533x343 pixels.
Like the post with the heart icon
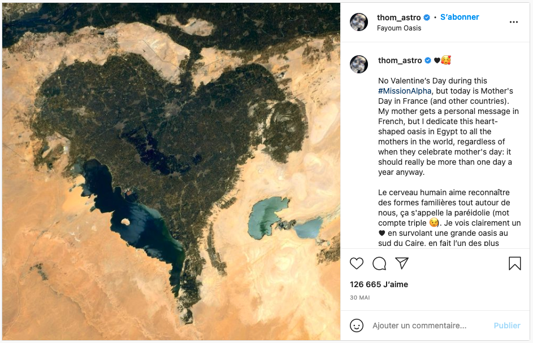(x=357, y=263)
